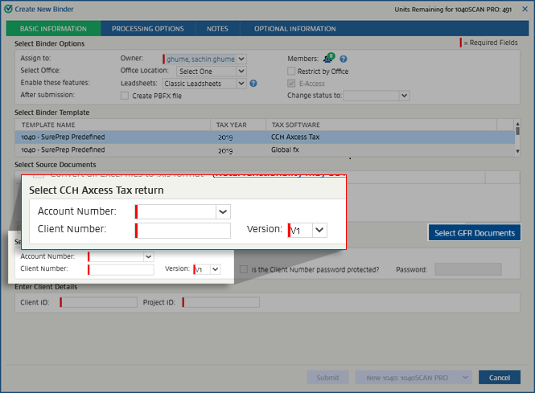
Task: Toggle the E-Access checkbox
Action: click(291, 83)
